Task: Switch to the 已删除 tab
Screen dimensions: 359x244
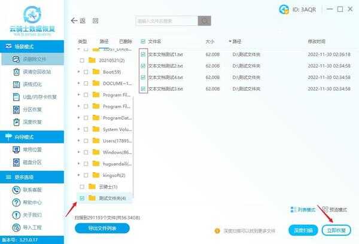Action: (x=126, y=42)
